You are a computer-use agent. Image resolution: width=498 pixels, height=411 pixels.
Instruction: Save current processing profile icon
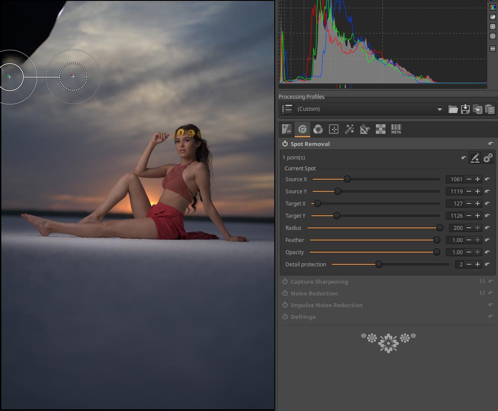pos(465,109)
